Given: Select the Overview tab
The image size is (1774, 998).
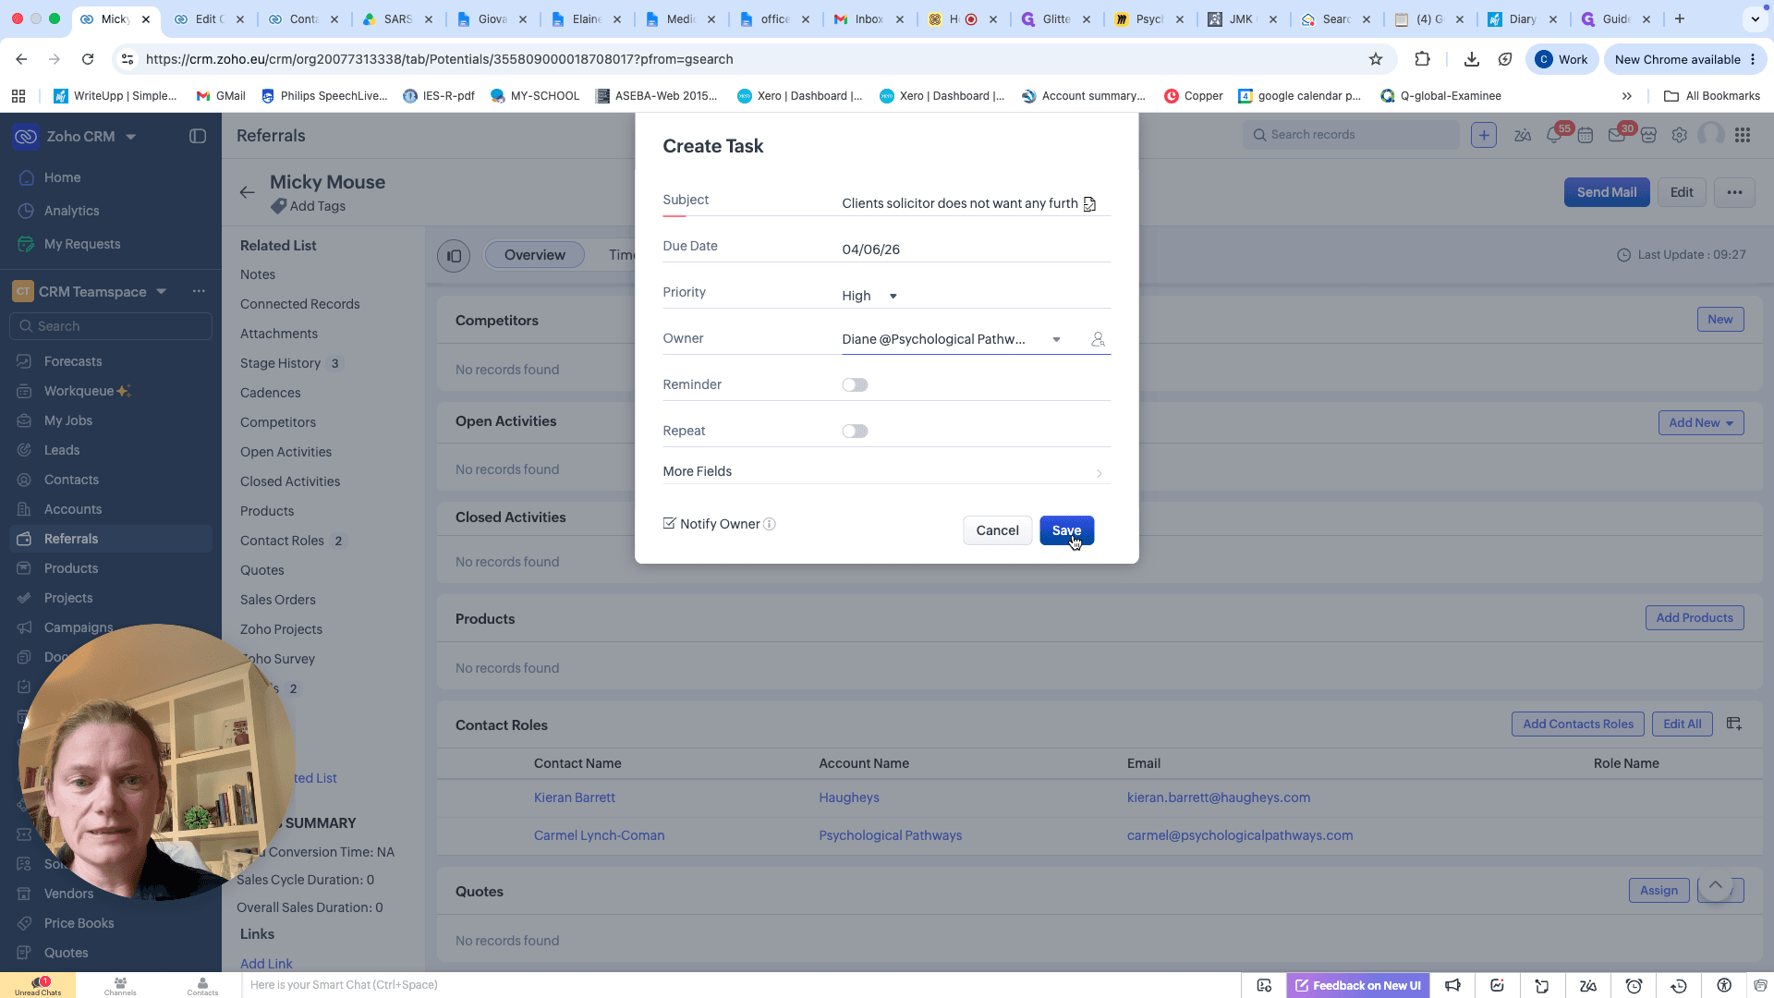Looking at the screenshot, I should [x=534, y=255].
